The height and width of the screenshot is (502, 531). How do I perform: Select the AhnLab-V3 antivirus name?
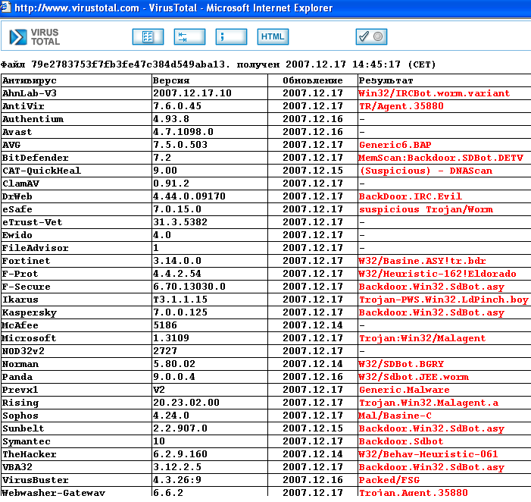click(30, 93)
